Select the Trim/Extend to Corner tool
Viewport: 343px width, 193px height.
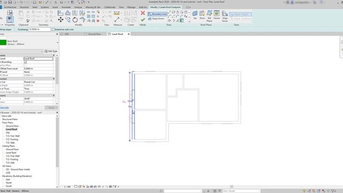point(82,20)
